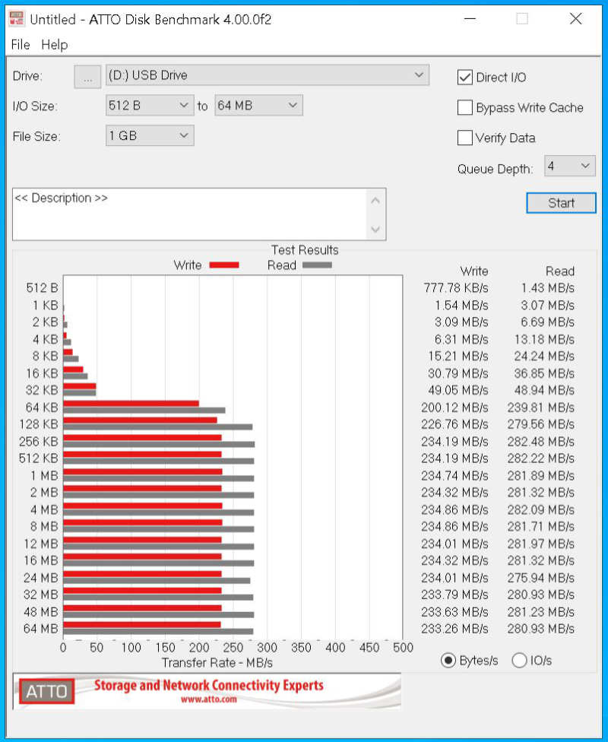Click the 48 MB row label
The image size is (608, 742).
(x=41, y=612)
